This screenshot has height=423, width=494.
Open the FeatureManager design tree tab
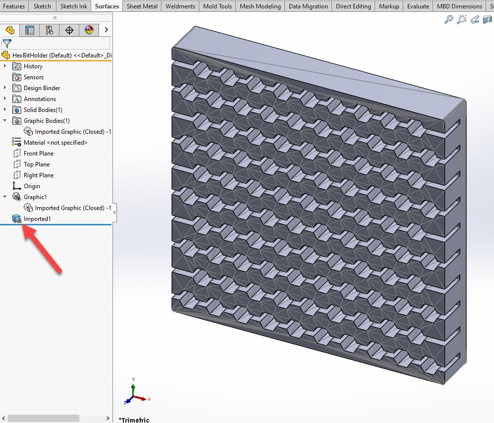click(x=10, y=30)
